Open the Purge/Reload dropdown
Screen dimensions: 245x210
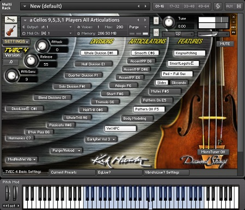66,151
